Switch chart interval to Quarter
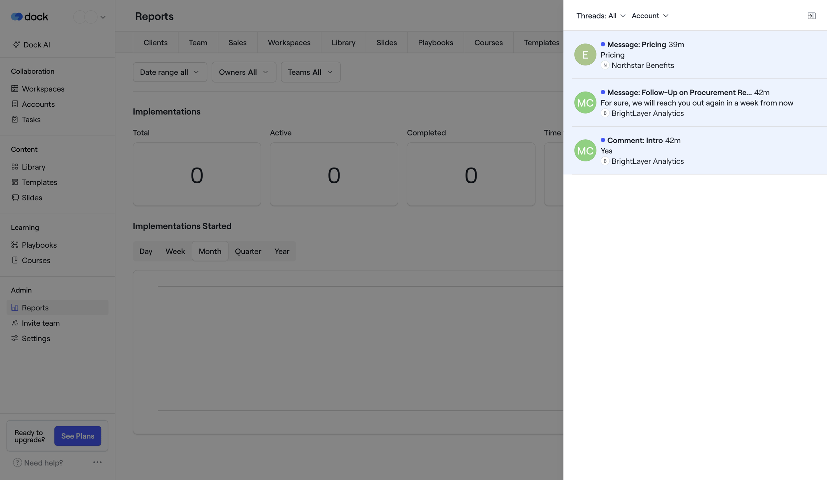Image resolution: width=827 pixels, height=480 pixels. point(248,251)
